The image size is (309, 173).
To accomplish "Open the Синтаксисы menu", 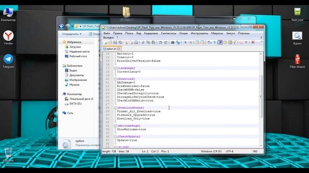I will tap(169, 33).
